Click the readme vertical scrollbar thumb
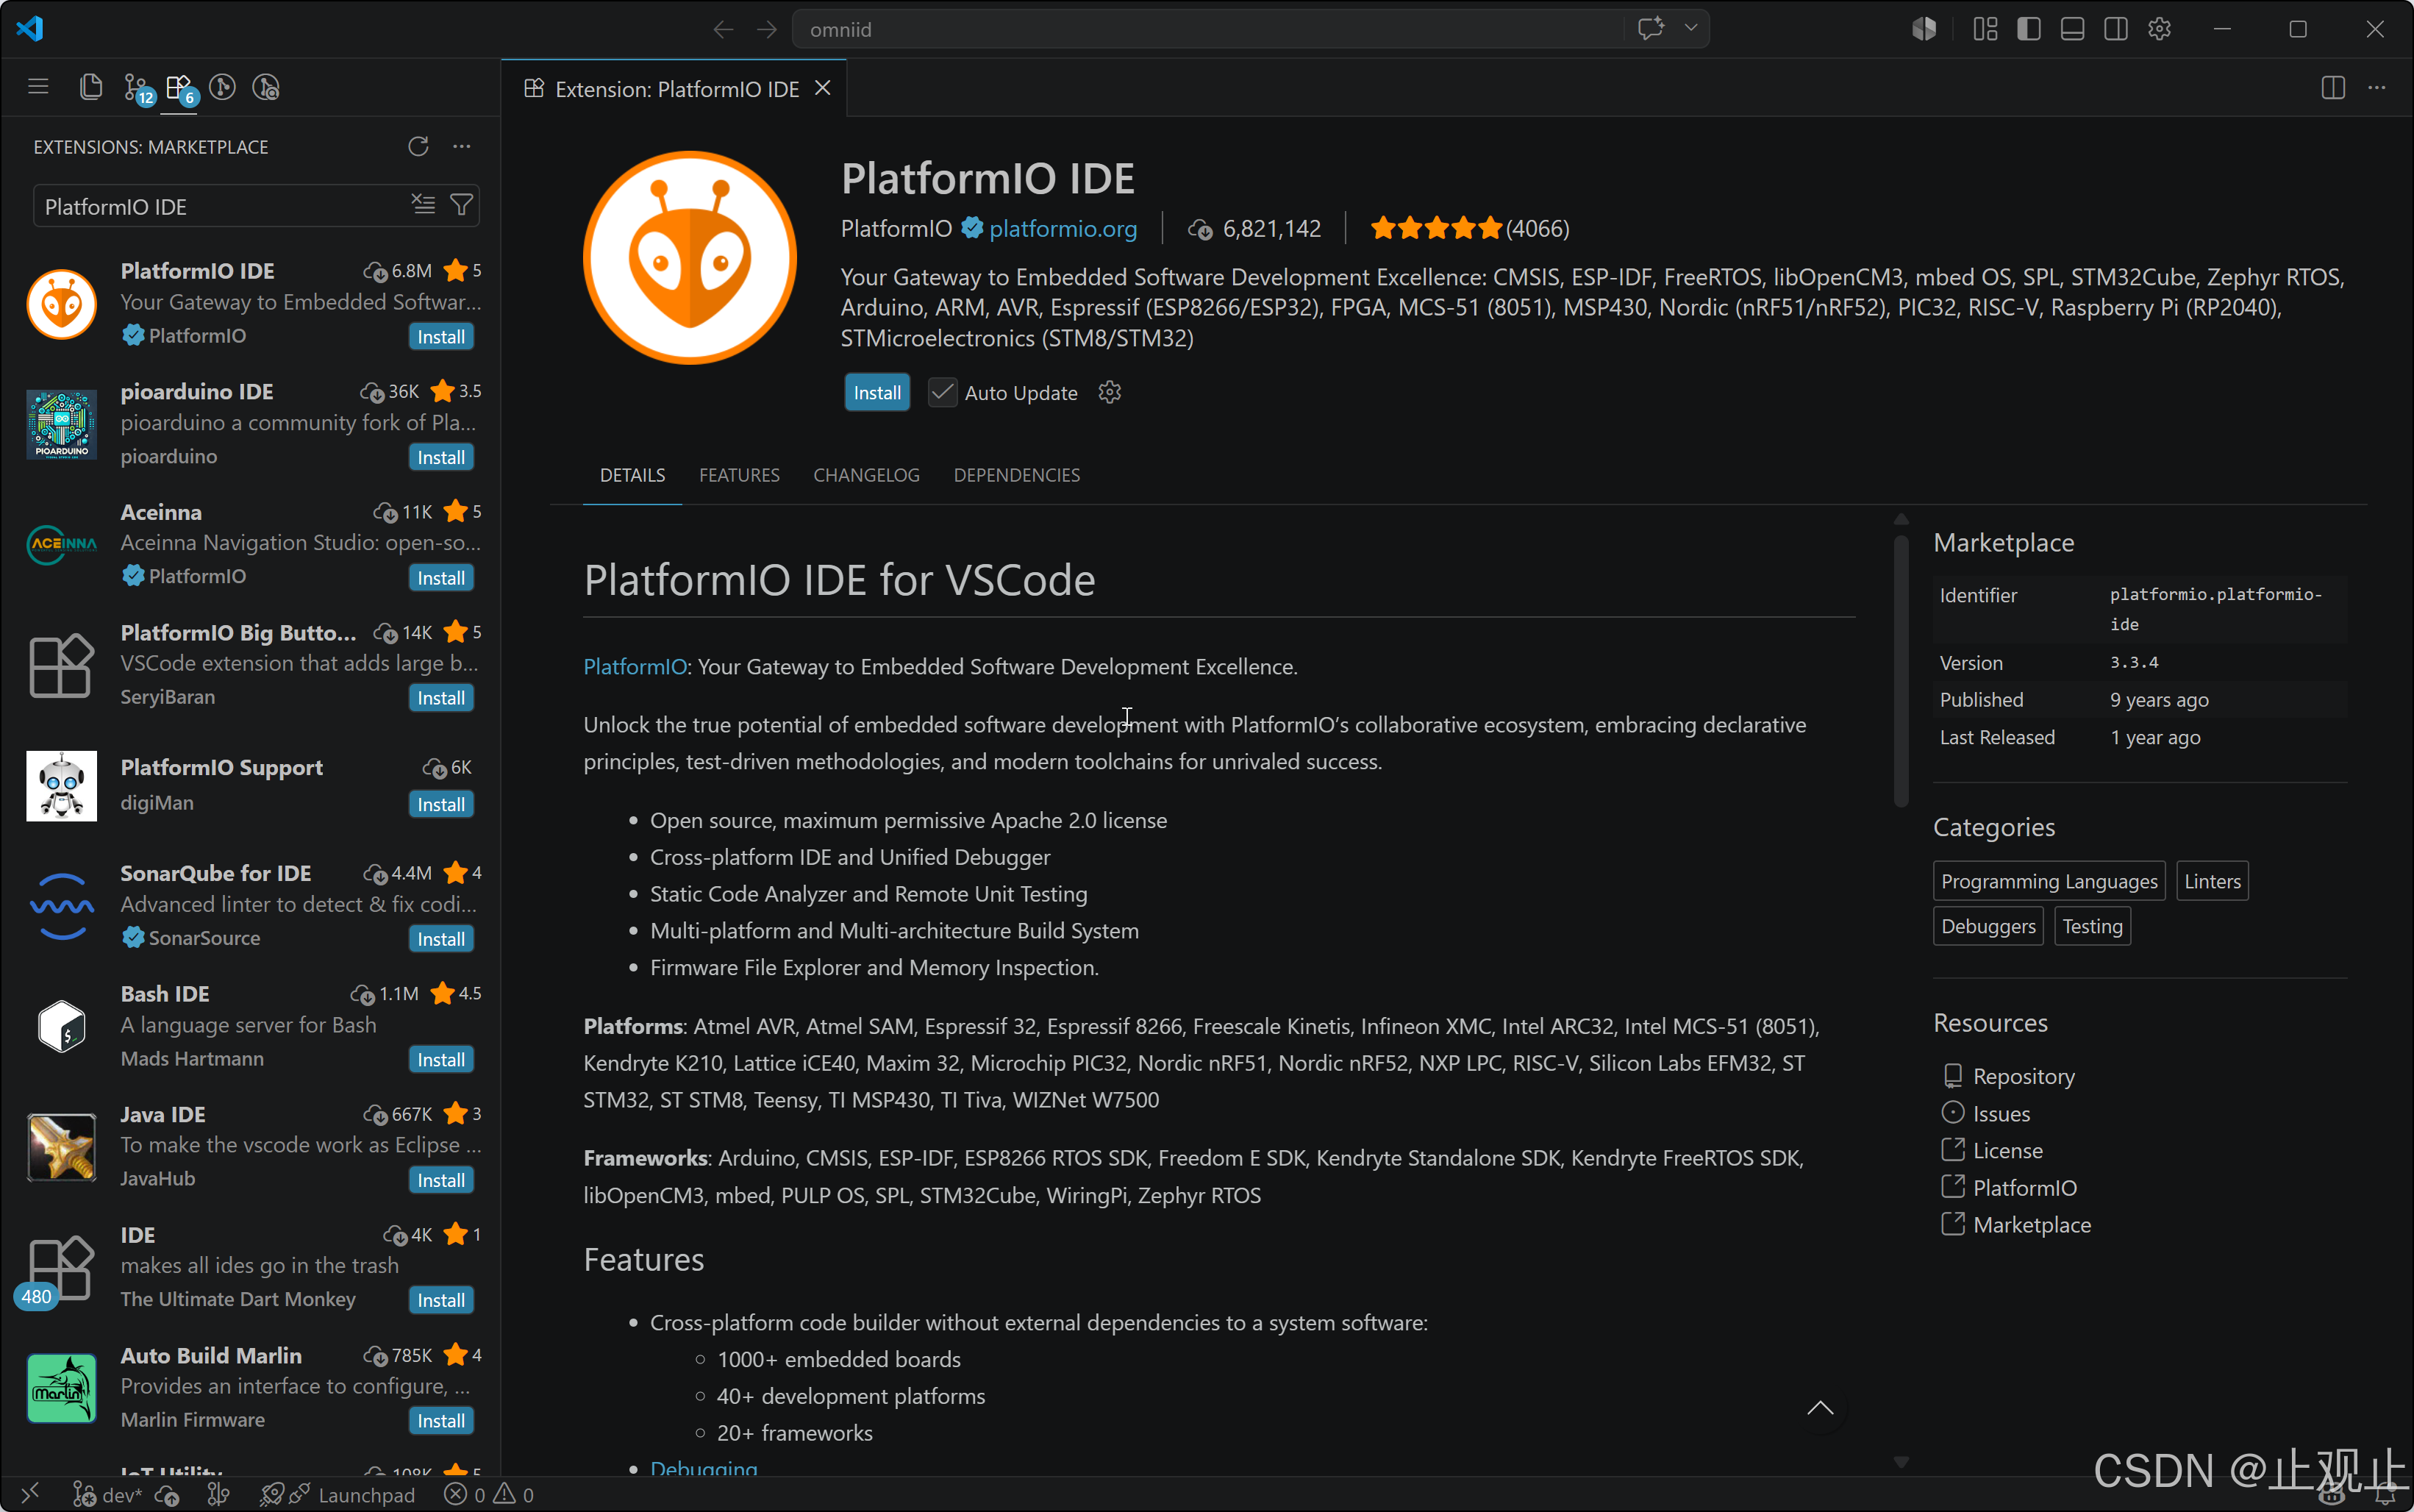 pyautogui.click(x=1901, y=670)
